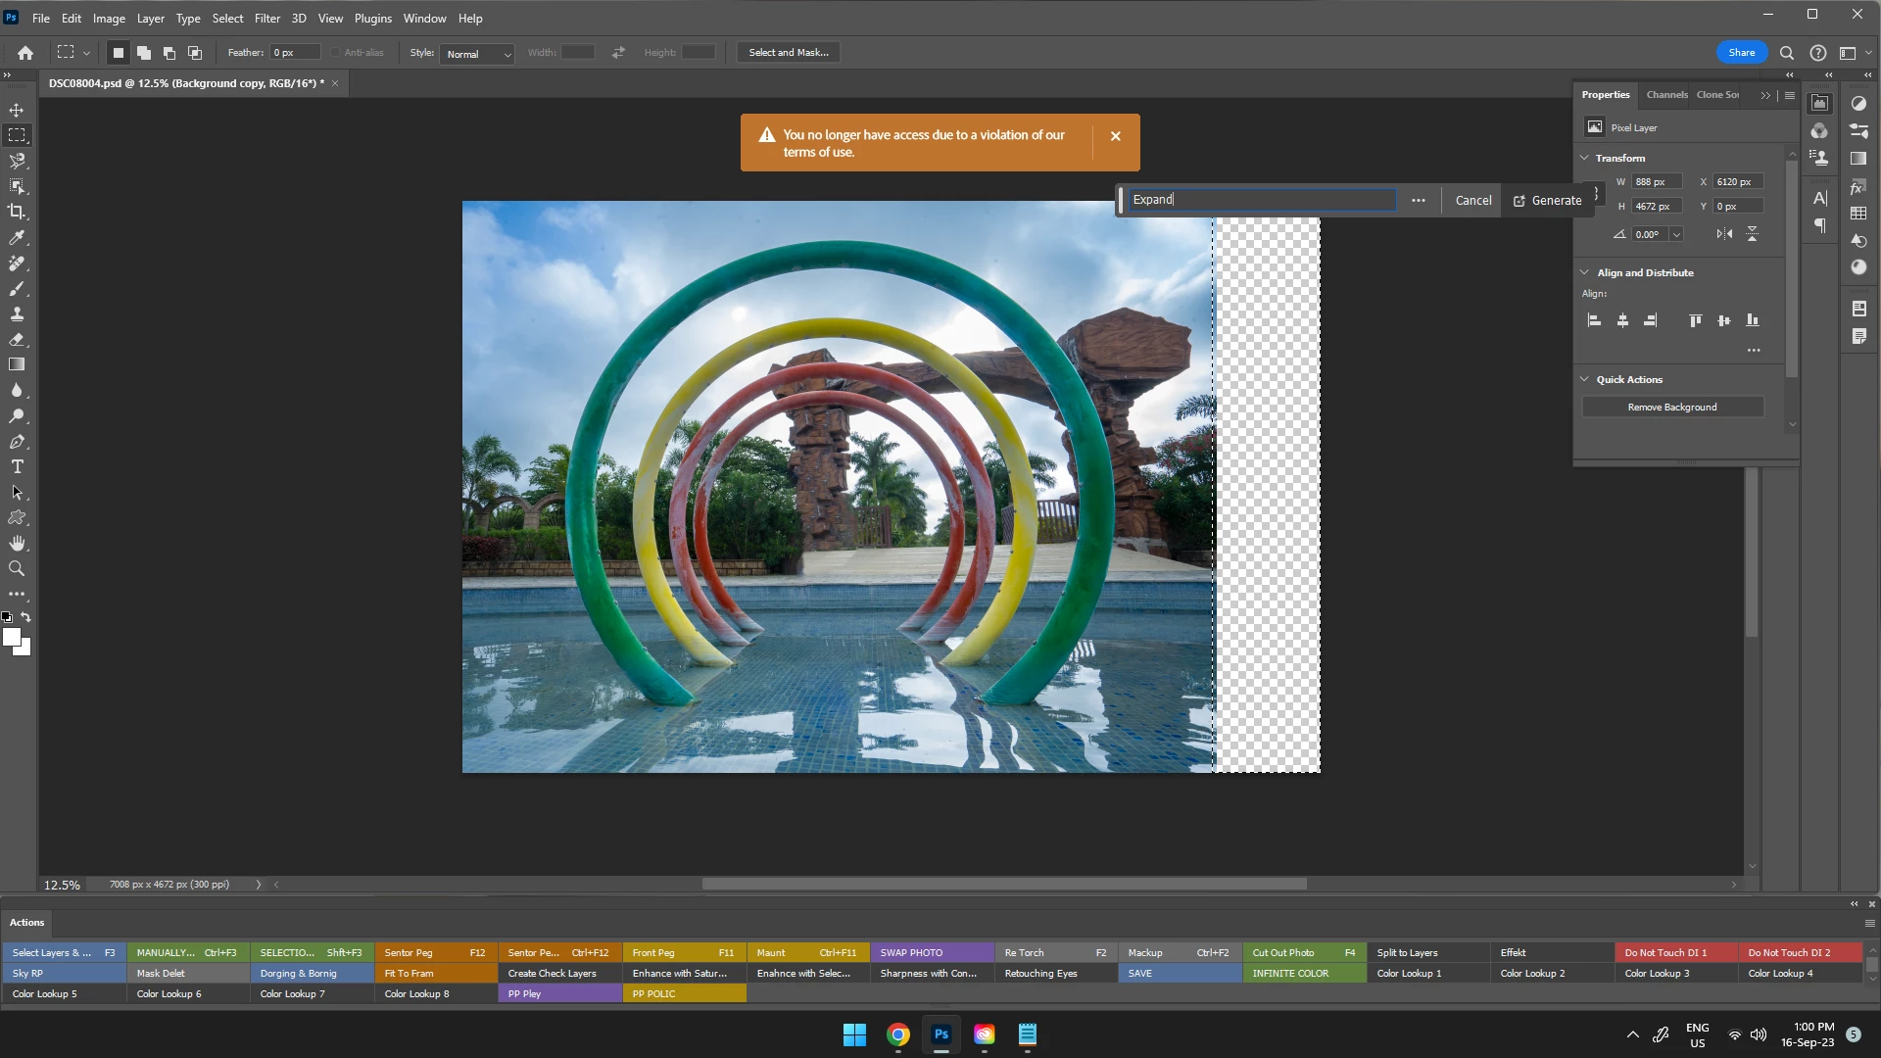Switch to the Channels tab
Image resolution: width=1881 pixels, height=1058 pixels.
pyautogui.click(x=1666, y=95)
